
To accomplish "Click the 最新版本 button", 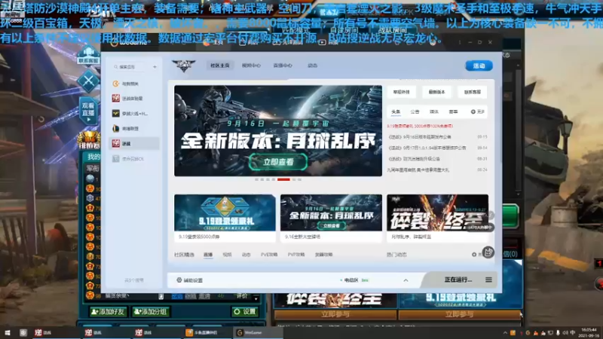I will [x=436, y=92].
